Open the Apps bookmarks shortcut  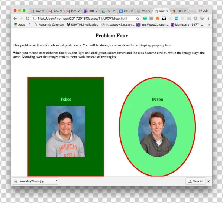coord(19,25)
